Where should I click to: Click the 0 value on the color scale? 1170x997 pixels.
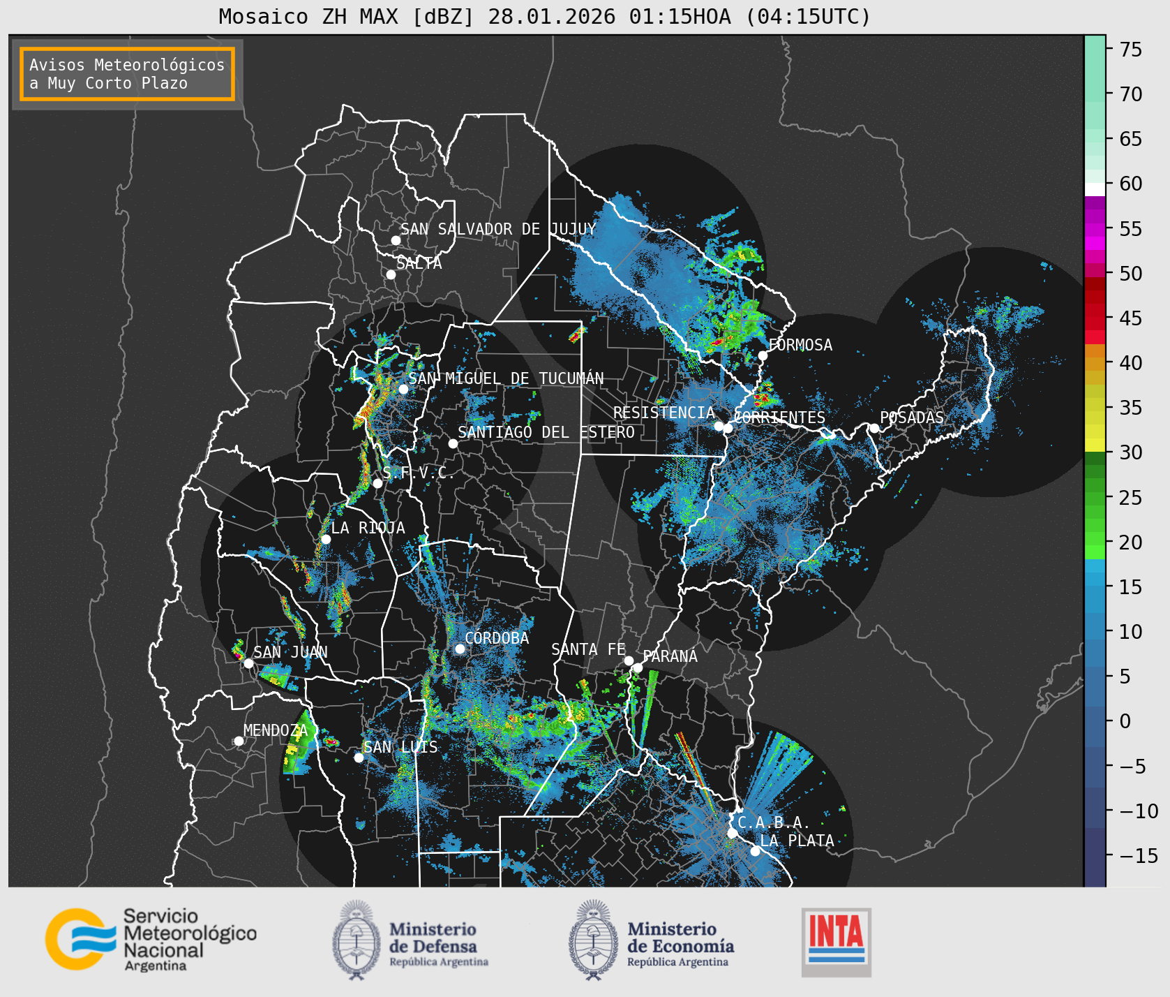pos(1125,721)
